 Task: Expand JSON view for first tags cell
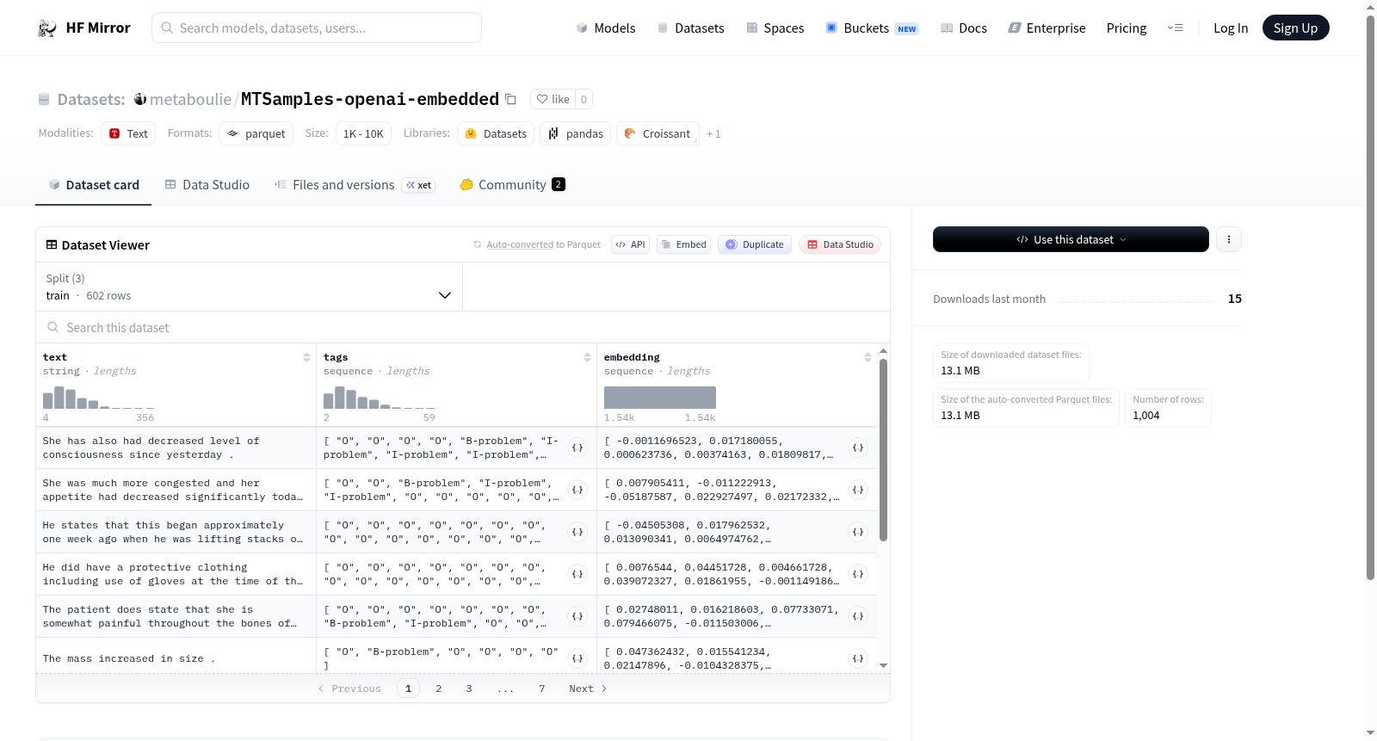pyautogui.click(x=577, y=448)
